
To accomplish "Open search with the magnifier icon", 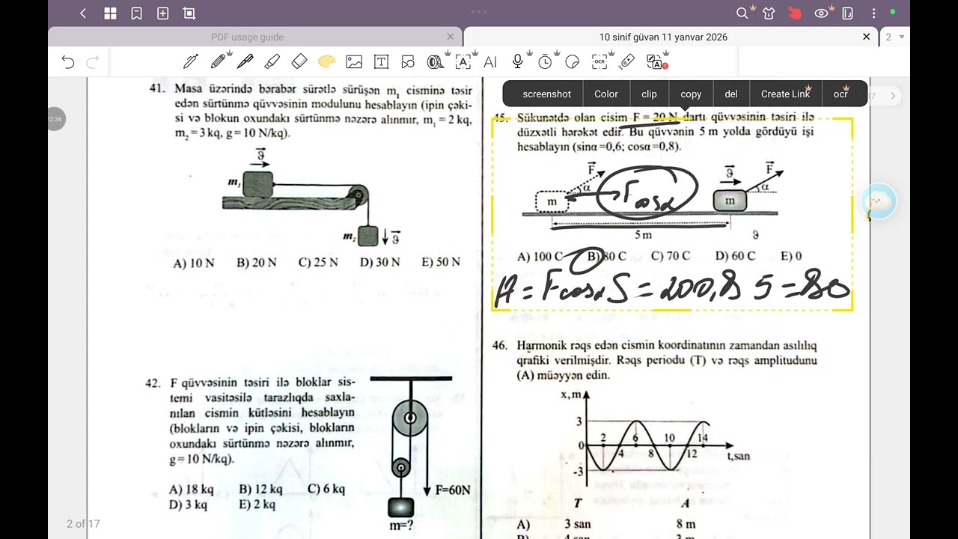I will pyautogui.click(x=742, y=13).
